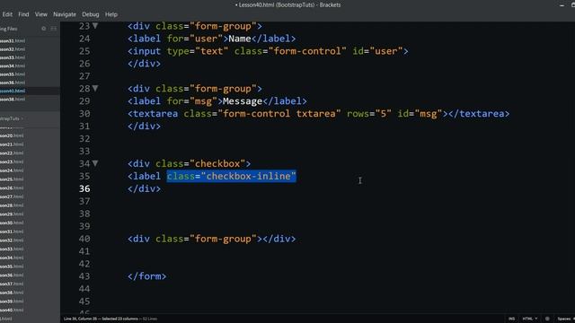This screenshot has width=575, height=323.
Task: Open the Navigate menu
Action: pyautogui.click(x=65, y=14)
